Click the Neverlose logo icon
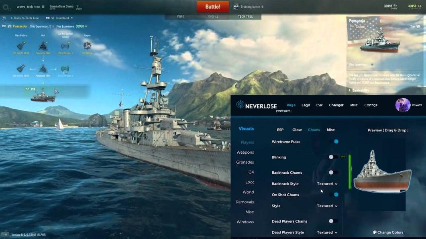The width and height of the screenshot is (426, 239). tap(240, 105)
